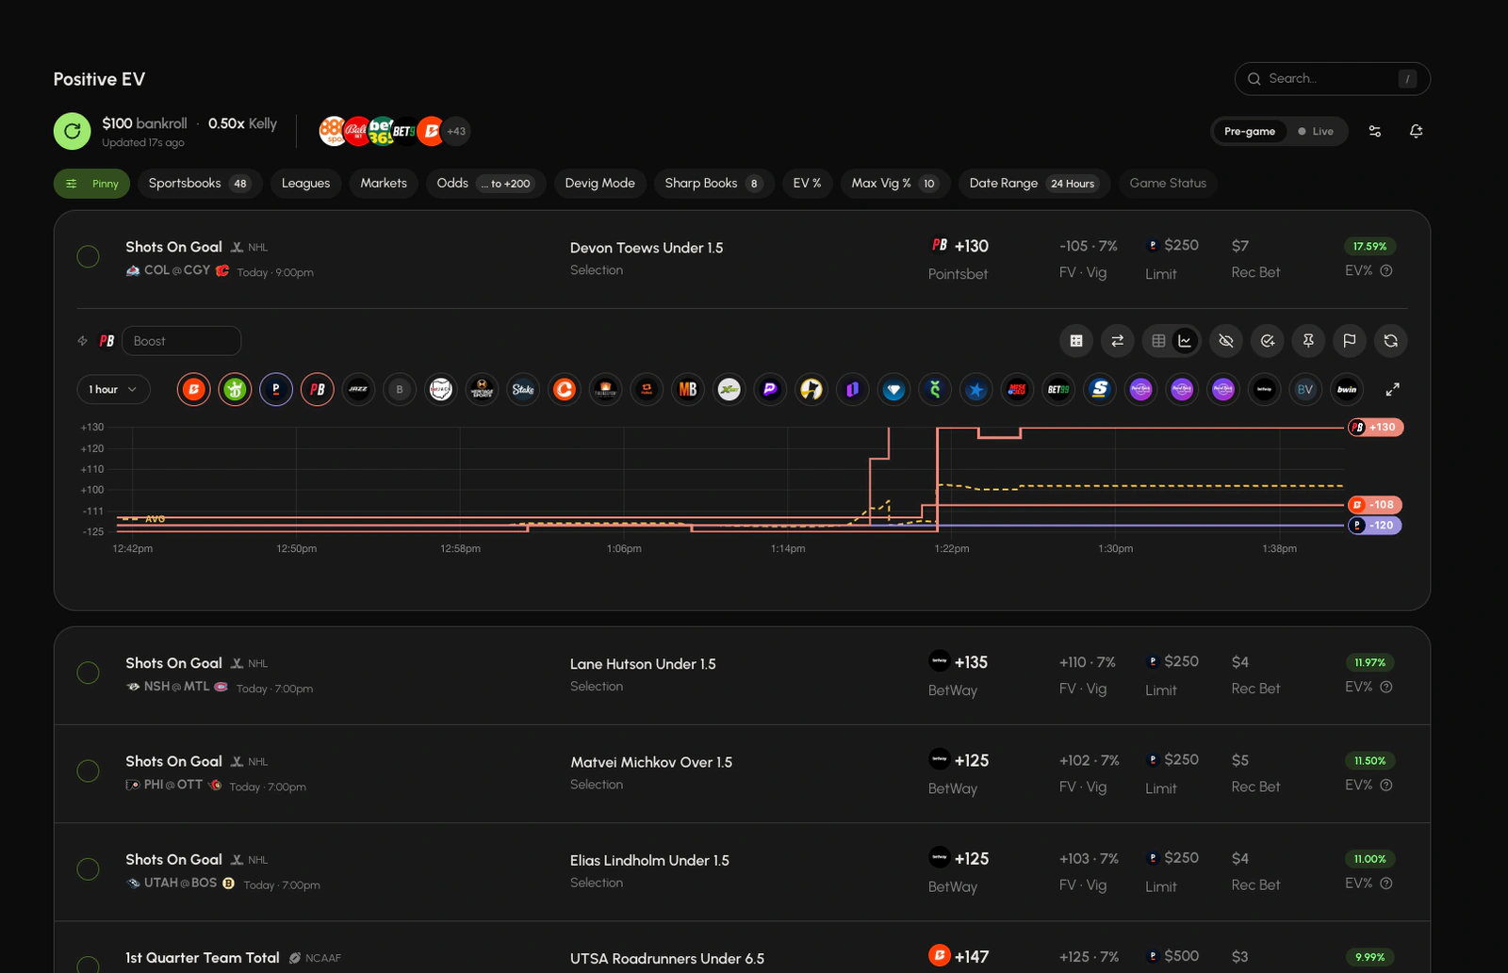Viewport: 1508px width, 973px height.
Task: Open the Date Range filter
Action: point(1034,183)
